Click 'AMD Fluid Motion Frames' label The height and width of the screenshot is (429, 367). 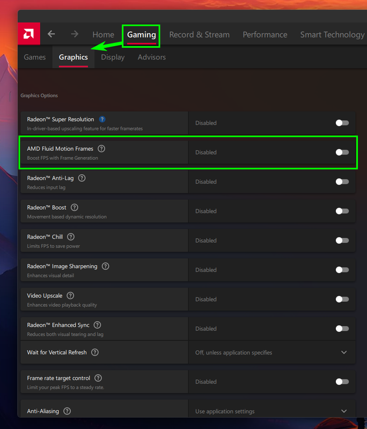point(60,149)
